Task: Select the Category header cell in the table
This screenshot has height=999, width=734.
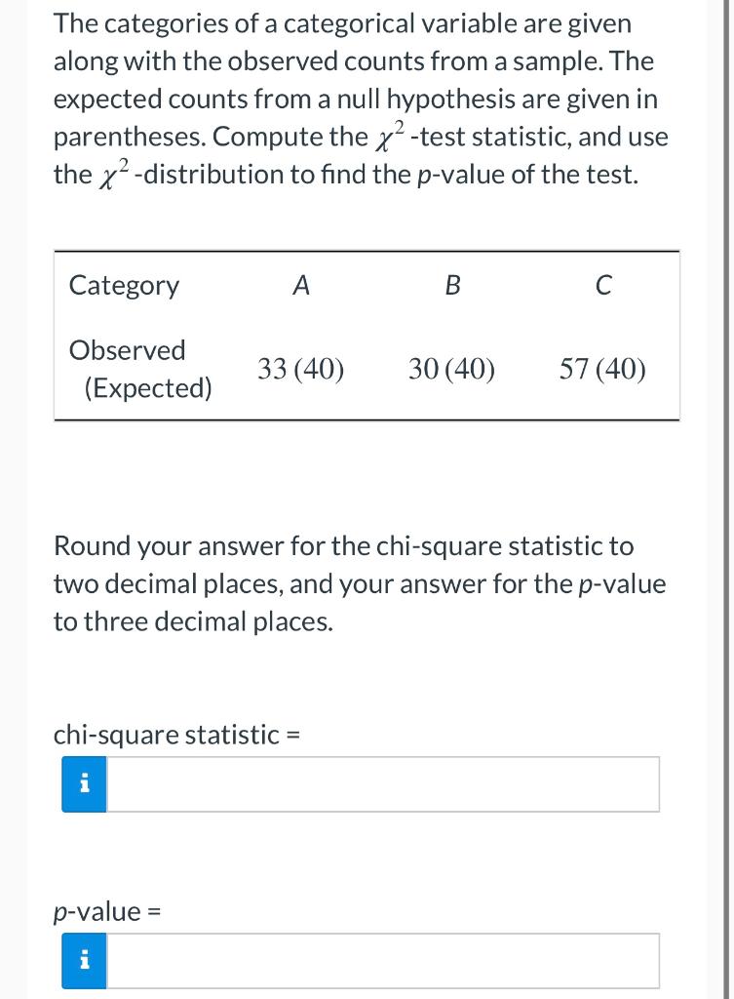Action: click(x=124, y=285)
